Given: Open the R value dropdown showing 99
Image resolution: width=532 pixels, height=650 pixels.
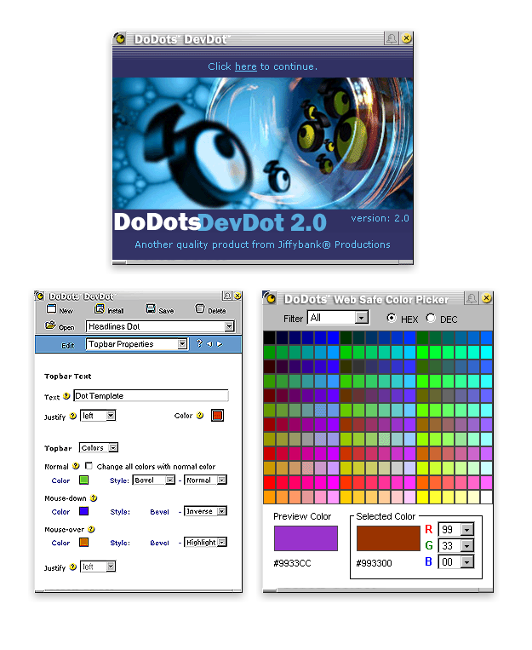Looking at the screenshot, I should pos(455,529).
